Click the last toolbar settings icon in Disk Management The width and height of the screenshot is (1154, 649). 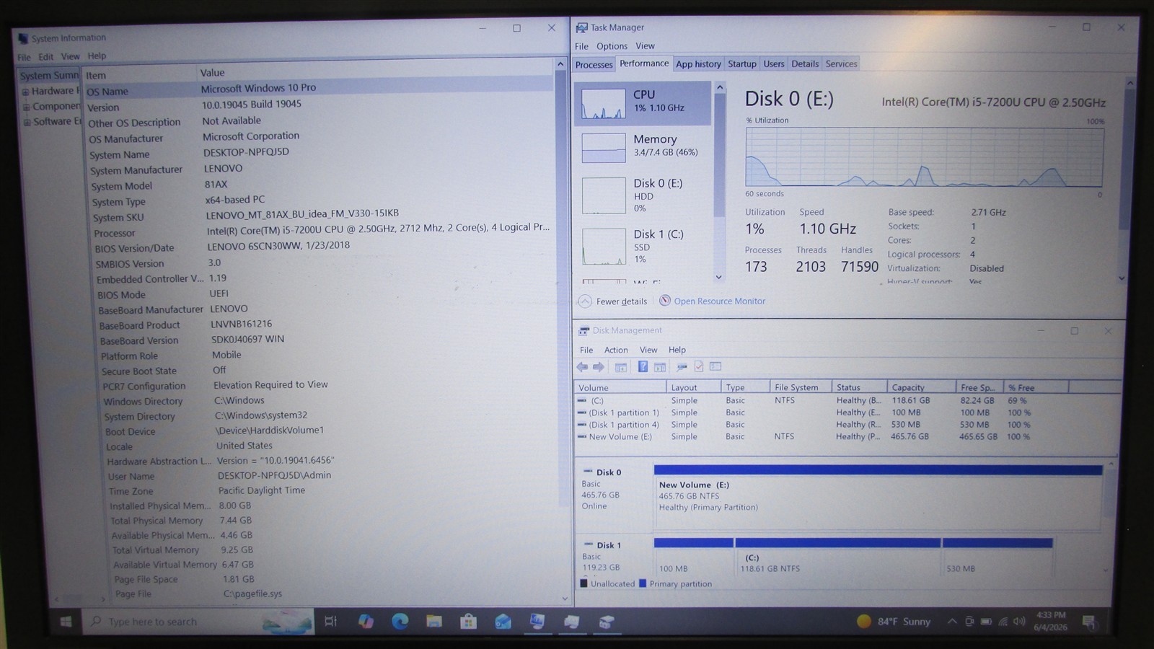point(715,367)
